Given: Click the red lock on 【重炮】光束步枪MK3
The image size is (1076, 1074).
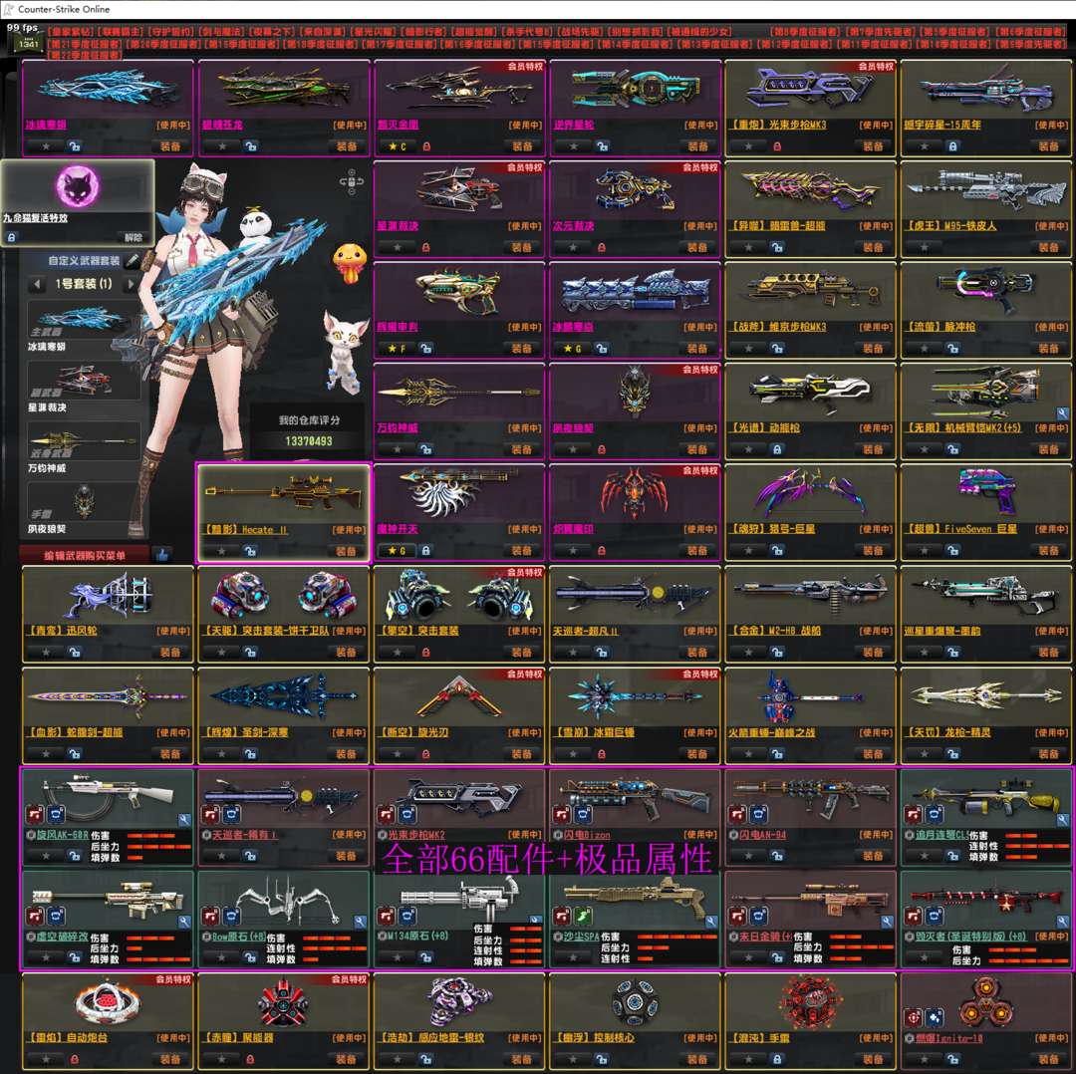Looking at the screenshot, I should [777, 146].
